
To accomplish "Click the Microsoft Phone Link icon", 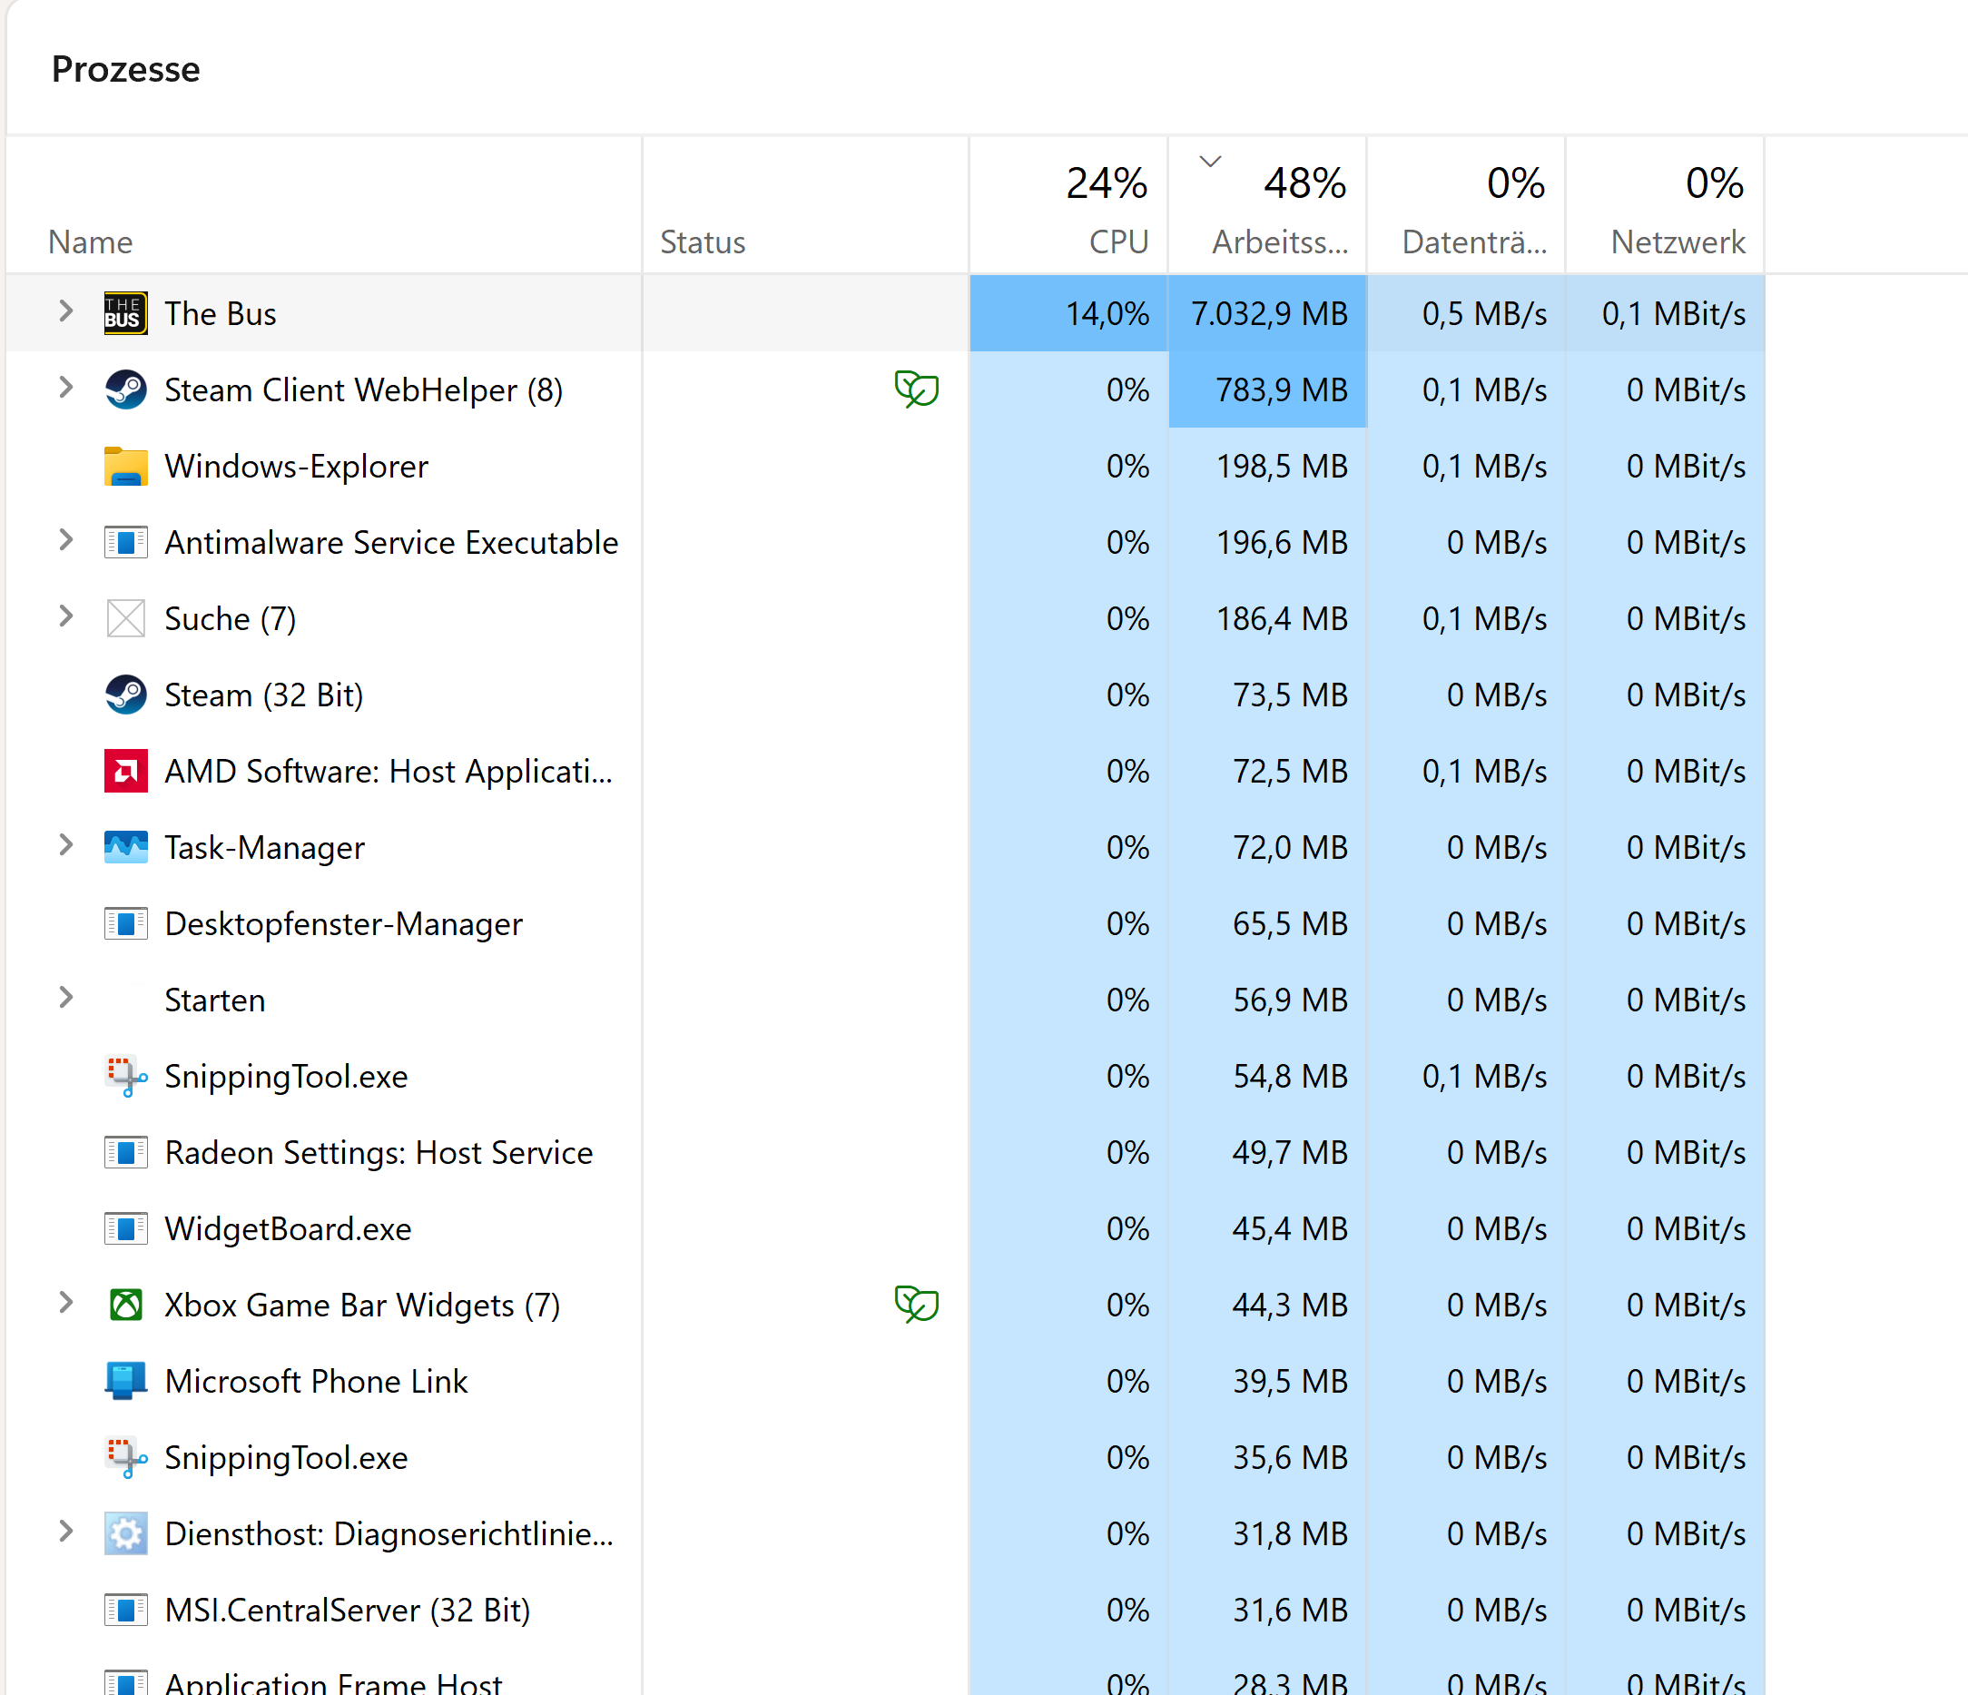I will click(x=125, y=1382).
